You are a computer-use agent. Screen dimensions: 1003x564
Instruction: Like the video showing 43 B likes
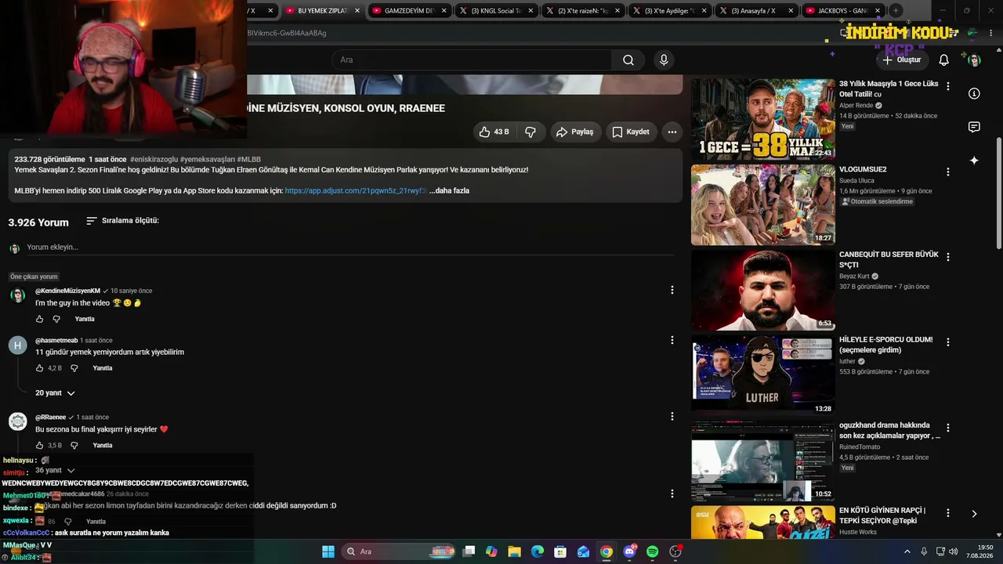click(494, 132)
